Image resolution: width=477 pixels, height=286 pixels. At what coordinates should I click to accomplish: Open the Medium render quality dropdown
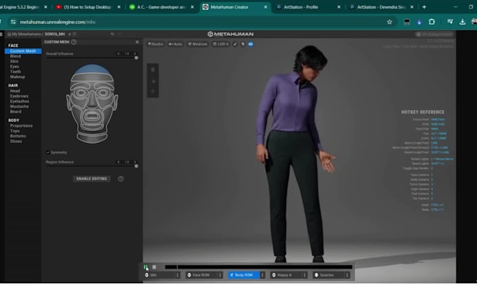tap(197, 44)
